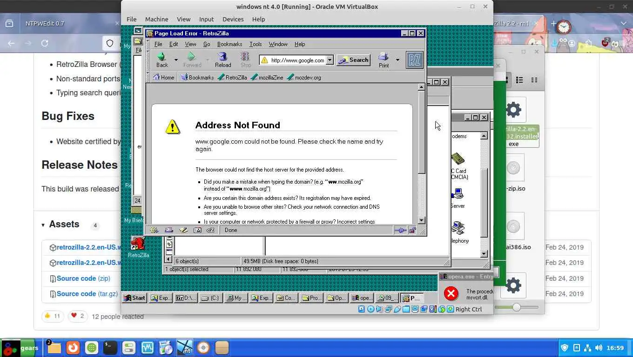Click the Search button in RetroZilla
This screenshot has height=357, width=633.
coord(353,60)
